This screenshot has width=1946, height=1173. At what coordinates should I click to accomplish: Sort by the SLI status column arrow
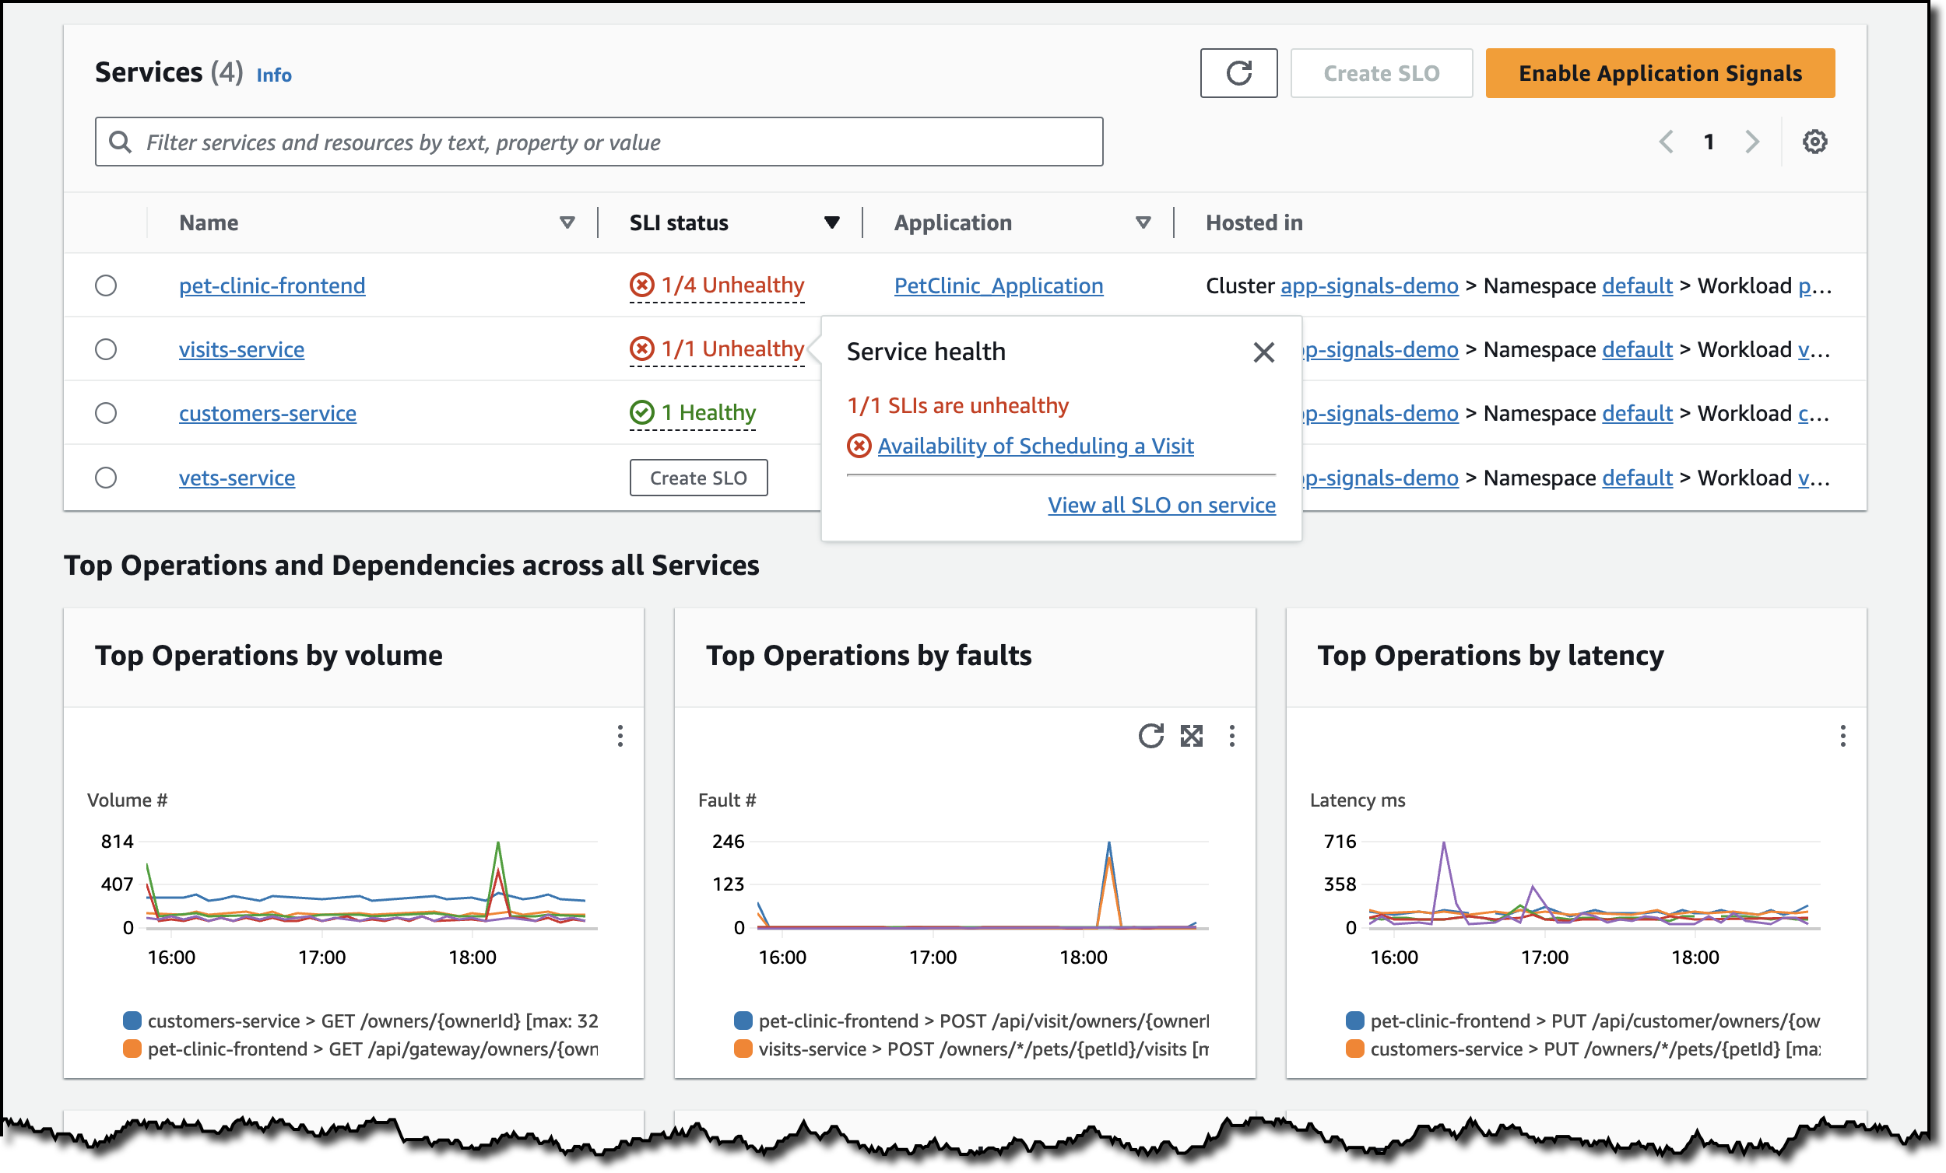pyautogui.click(x=831, y=222)
